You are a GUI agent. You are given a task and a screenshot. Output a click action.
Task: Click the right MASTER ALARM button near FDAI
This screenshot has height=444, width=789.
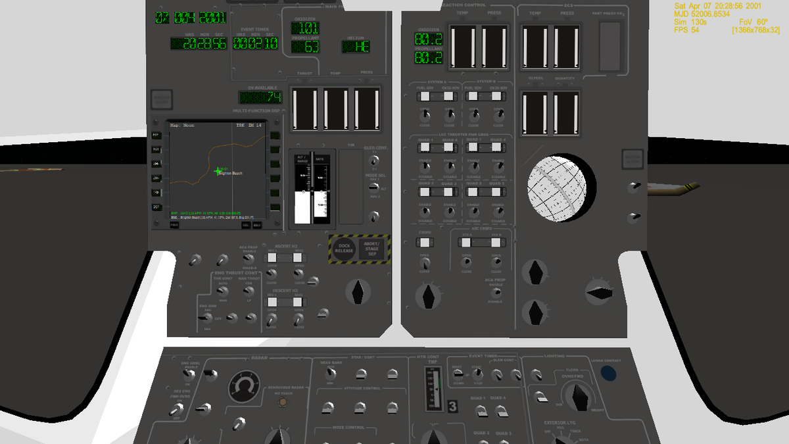[x=632, y=159]
